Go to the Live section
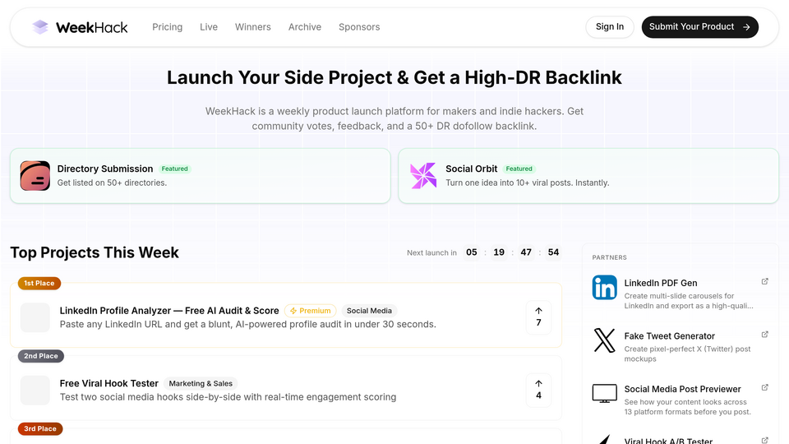Image resolution: width=789 pixels, height=444 pixels. [x=209, y=27]
